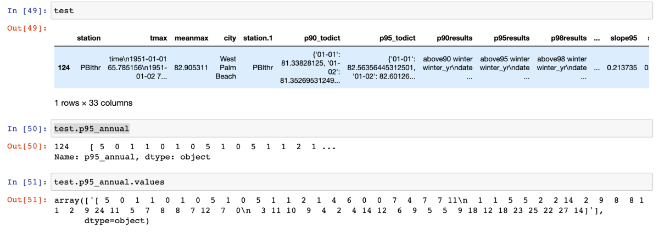Select the tmax column header
The width and height of the screenshot is (659, 233).
pyautogui.click(x=158, y=38)
